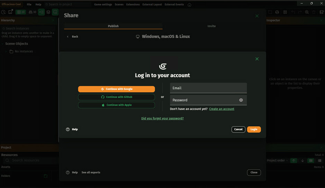Click the magnifier zoom icon in toolbar
Image resolution: width=325 pixels, height=188 pixels.
(x=307, y=12)
